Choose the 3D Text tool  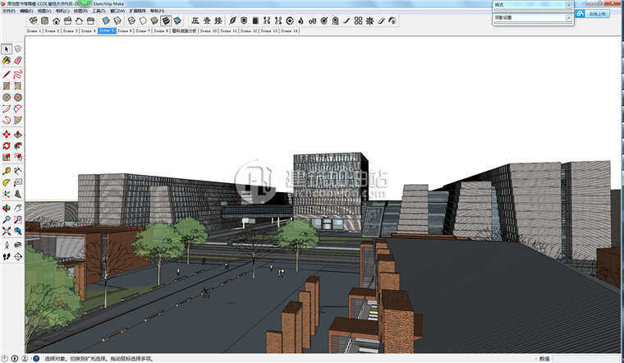(18, 195)
